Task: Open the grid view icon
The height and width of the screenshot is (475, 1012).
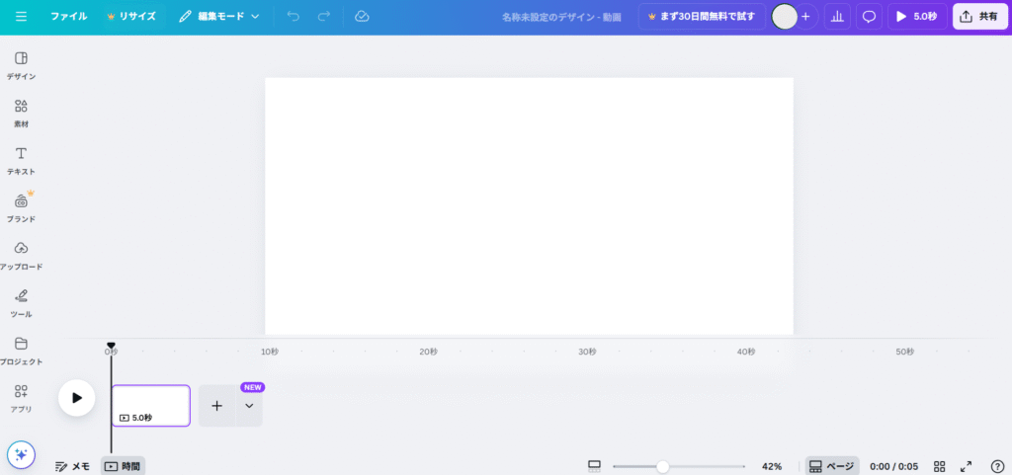Action: coord(940,466)
